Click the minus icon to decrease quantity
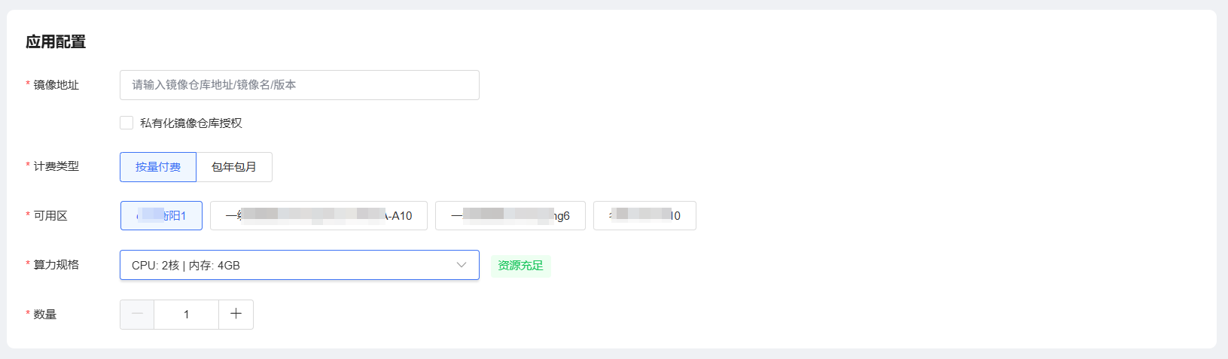1228x359 pixels. click(137, 314)
